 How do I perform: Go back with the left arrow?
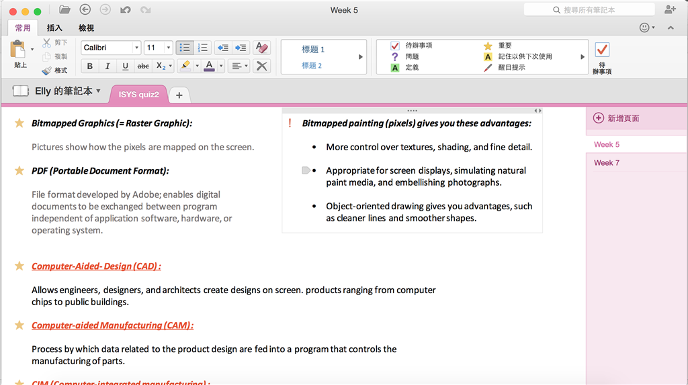[85, 9]
